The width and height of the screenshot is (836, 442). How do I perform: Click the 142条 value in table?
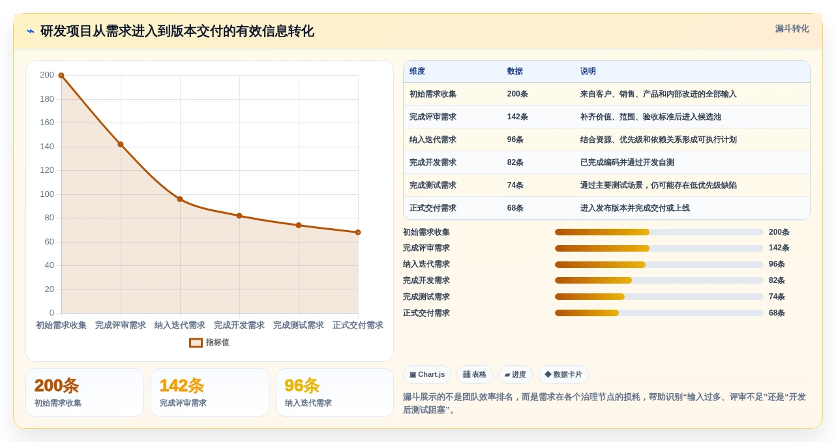[518, 117]
